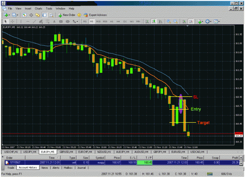Open the New Chart dropdown arrow
Viewport: 245px width, 177px height.
pyautogui.click(x=9, y=15)
